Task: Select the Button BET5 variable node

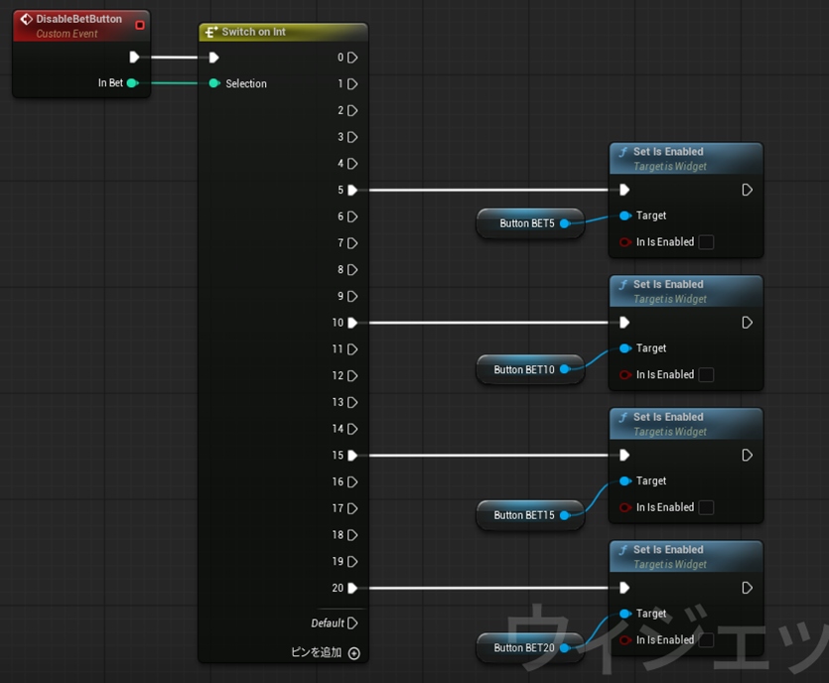Action: (x=526, y=223)
